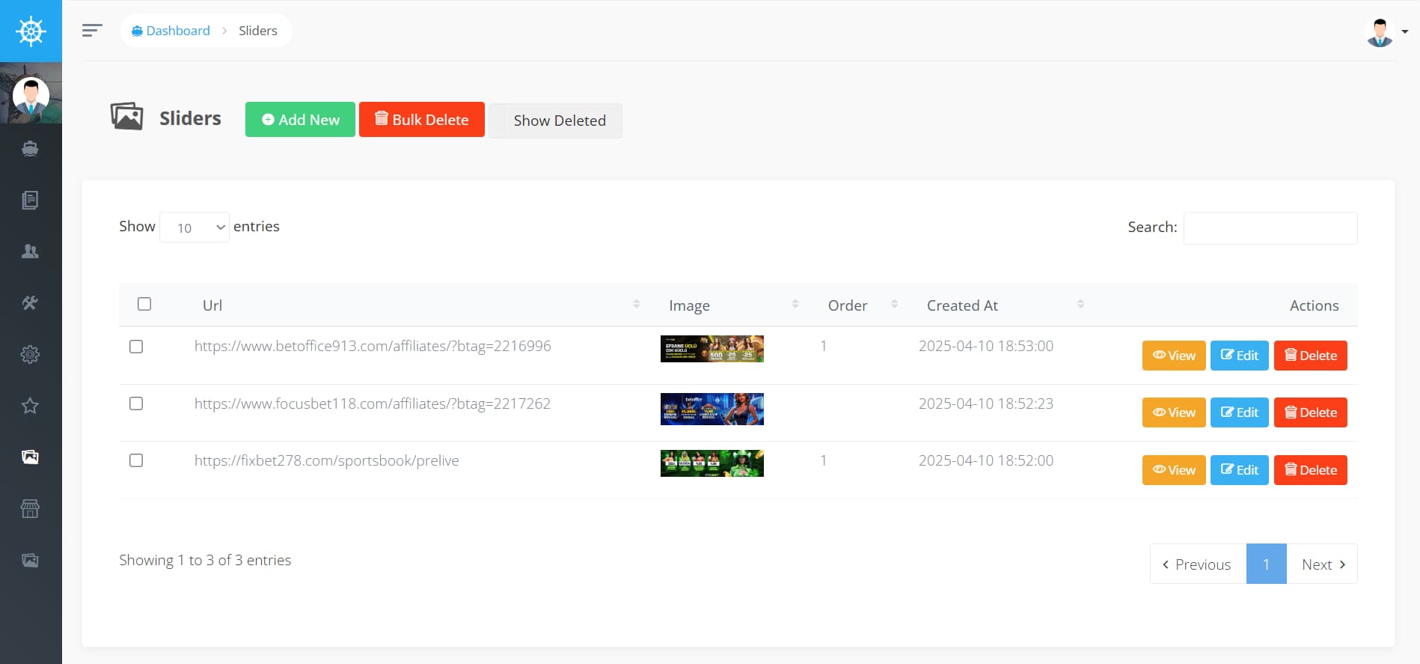Open the settings gear icon in the sidebar

[30, 354]
